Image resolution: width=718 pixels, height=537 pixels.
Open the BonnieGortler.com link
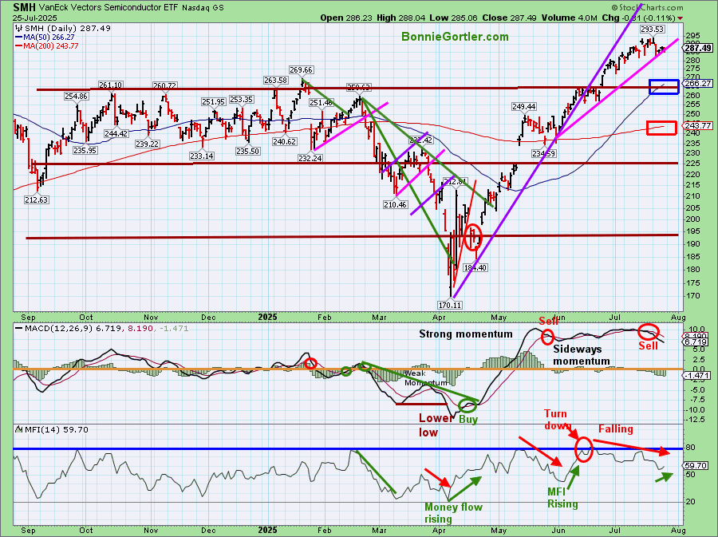(x=455, y=37)
